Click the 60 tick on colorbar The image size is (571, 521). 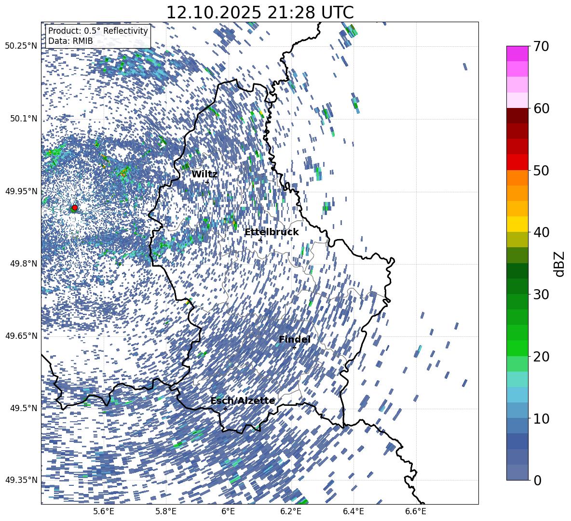coord(541,108)
